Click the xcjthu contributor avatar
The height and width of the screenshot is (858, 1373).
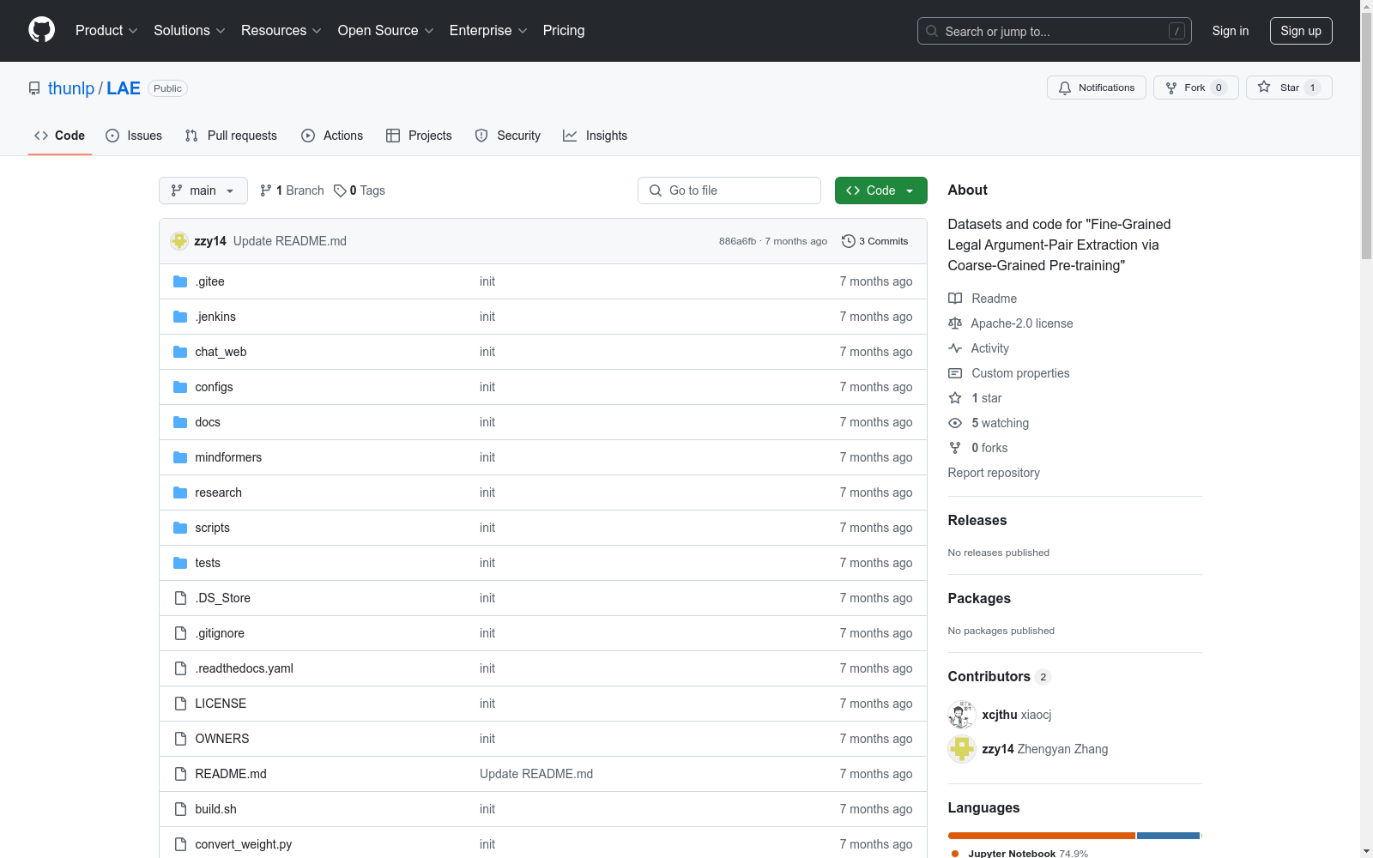[962, 715]
